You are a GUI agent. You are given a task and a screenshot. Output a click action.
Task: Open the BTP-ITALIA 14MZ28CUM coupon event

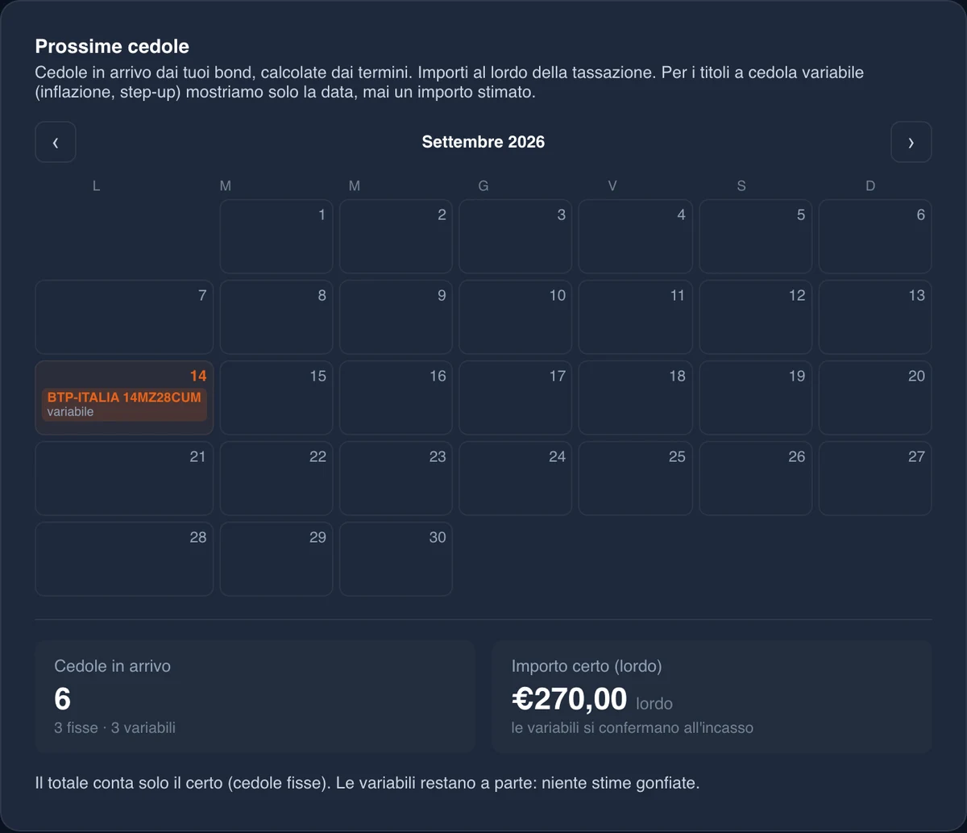click(x=124, y=404)
